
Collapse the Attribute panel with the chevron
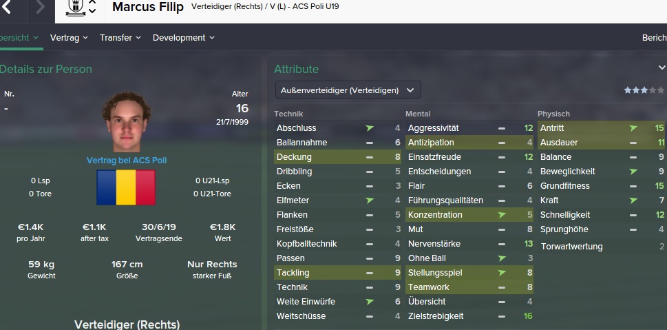[x=661, y=68]
